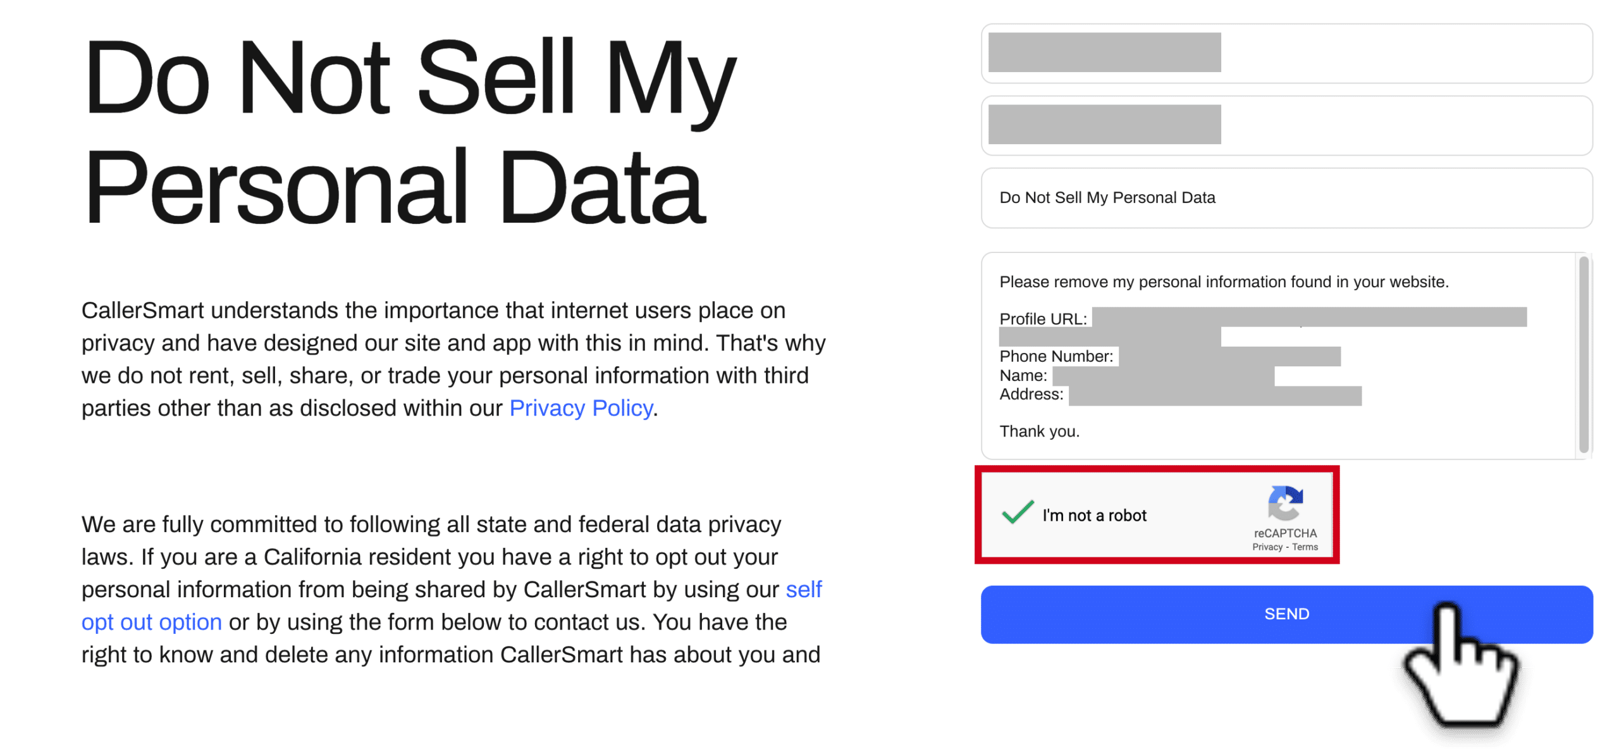Open reCAPTCHA Privacy link
The image size is (1619, 756).
coord(1266,547)
